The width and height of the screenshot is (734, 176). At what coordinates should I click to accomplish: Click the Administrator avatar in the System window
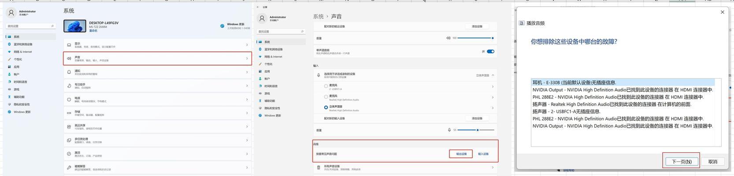[11, 13]
